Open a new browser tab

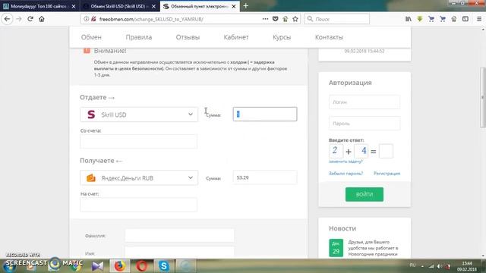tap(246, 6)
